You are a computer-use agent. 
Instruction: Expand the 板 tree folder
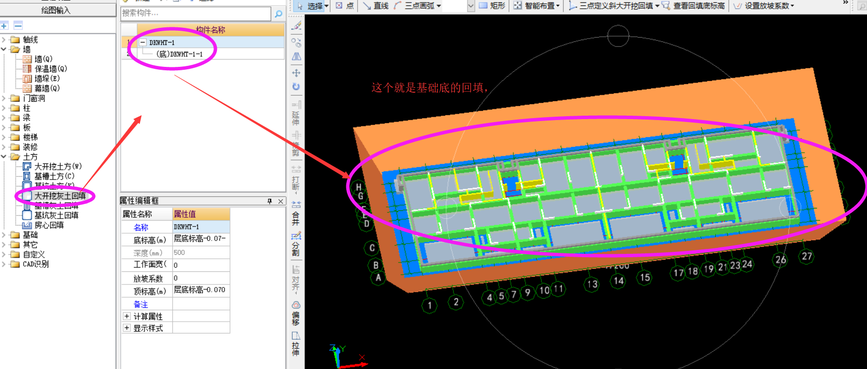[4, 127]
